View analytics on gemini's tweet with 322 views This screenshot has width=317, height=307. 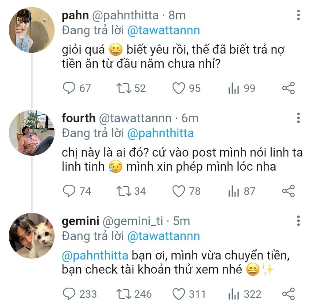(x=233, y=294)
